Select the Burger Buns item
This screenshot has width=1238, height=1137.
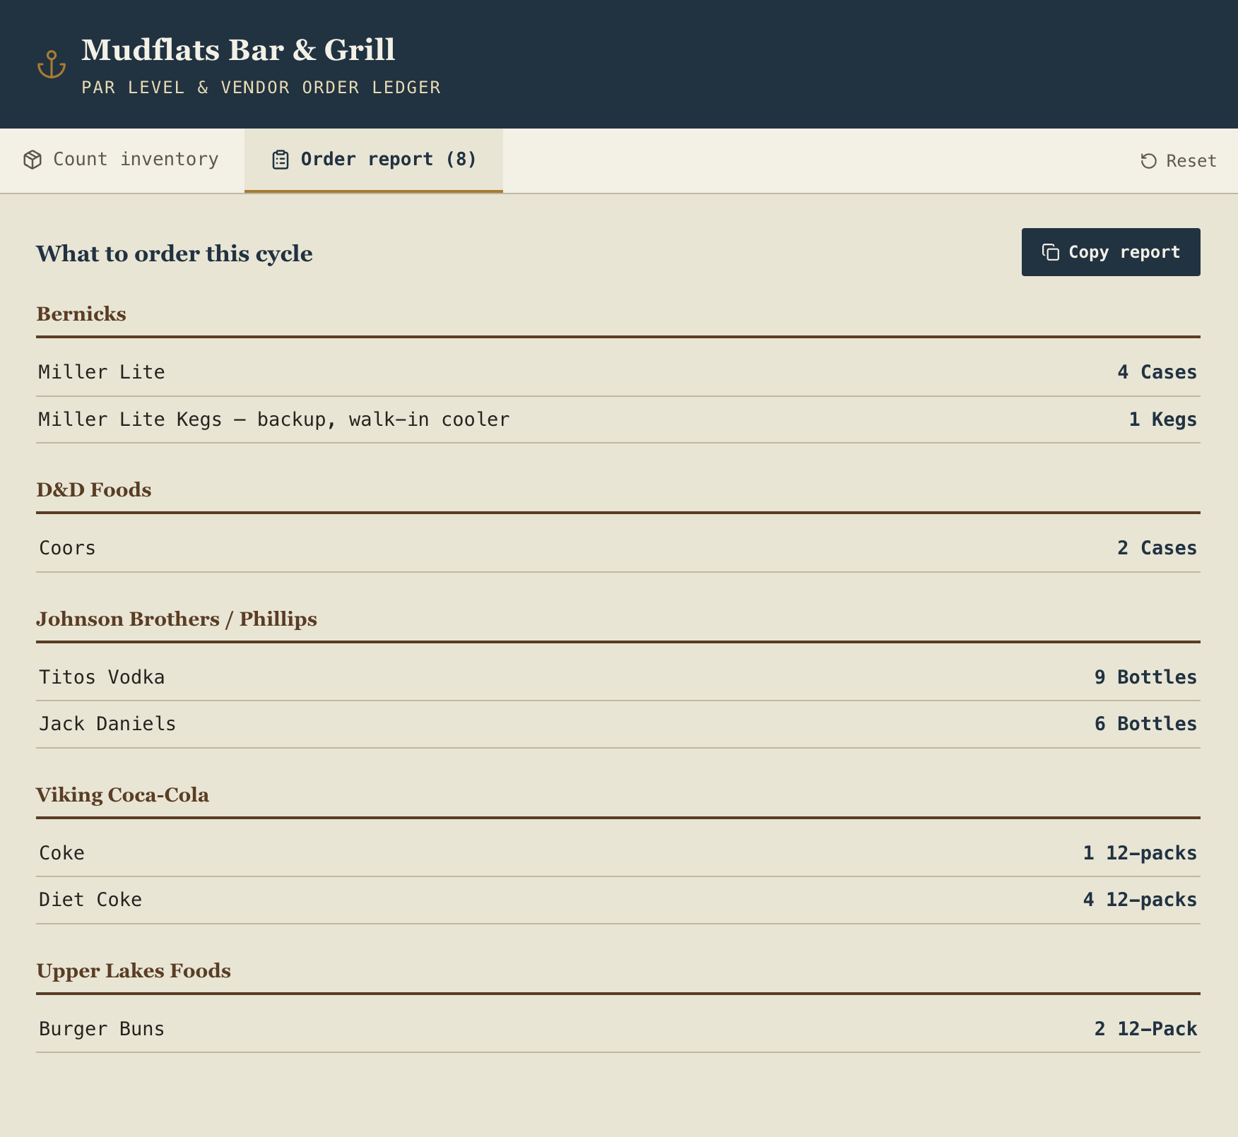(102, 1029)
